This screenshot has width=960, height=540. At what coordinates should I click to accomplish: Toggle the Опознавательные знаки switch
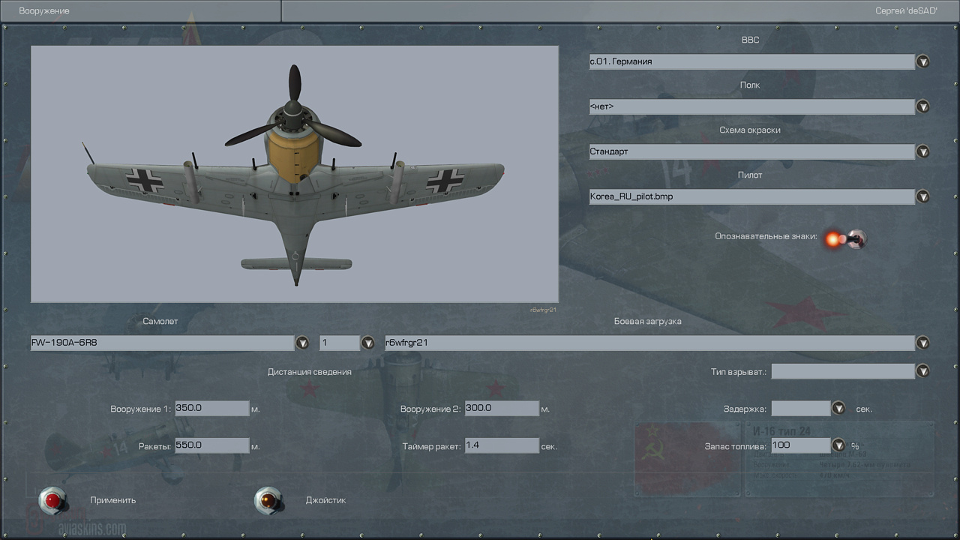click(844, 239)
